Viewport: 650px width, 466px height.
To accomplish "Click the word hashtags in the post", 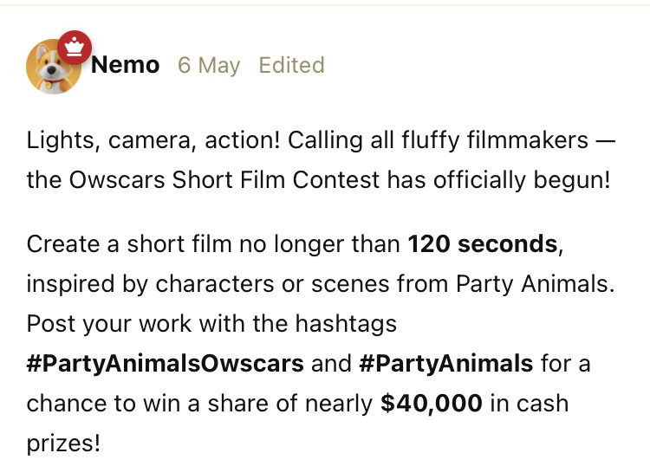I will (x=347, y=324).
